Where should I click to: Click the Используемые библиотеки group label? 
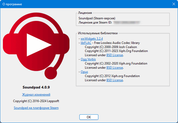pos(98,33)
